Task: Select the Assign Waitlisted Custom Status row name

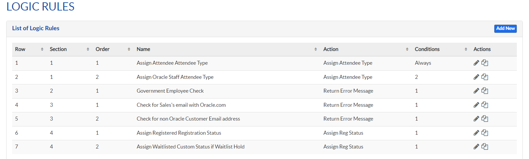Action: pyautogui.click(x=190, y=147)
